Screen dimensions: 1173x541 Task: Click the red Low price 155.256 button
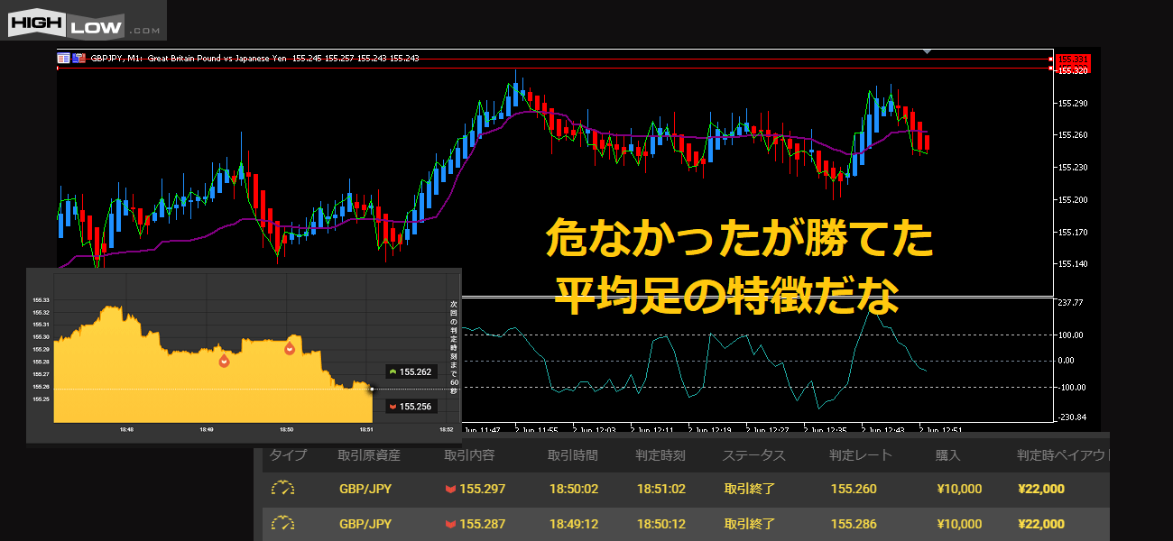(x=411, y=407)
